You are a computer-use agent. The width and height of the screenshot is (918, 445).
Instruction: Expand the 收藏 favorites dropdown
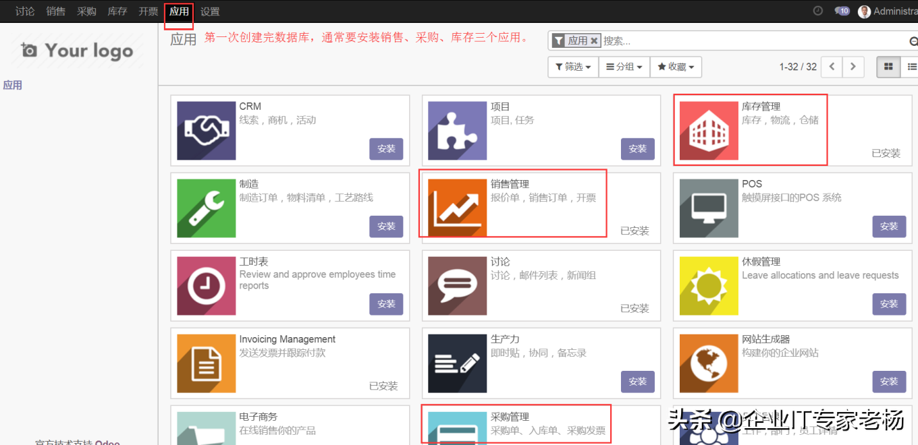pyautogui.click(x=676, y=67)
